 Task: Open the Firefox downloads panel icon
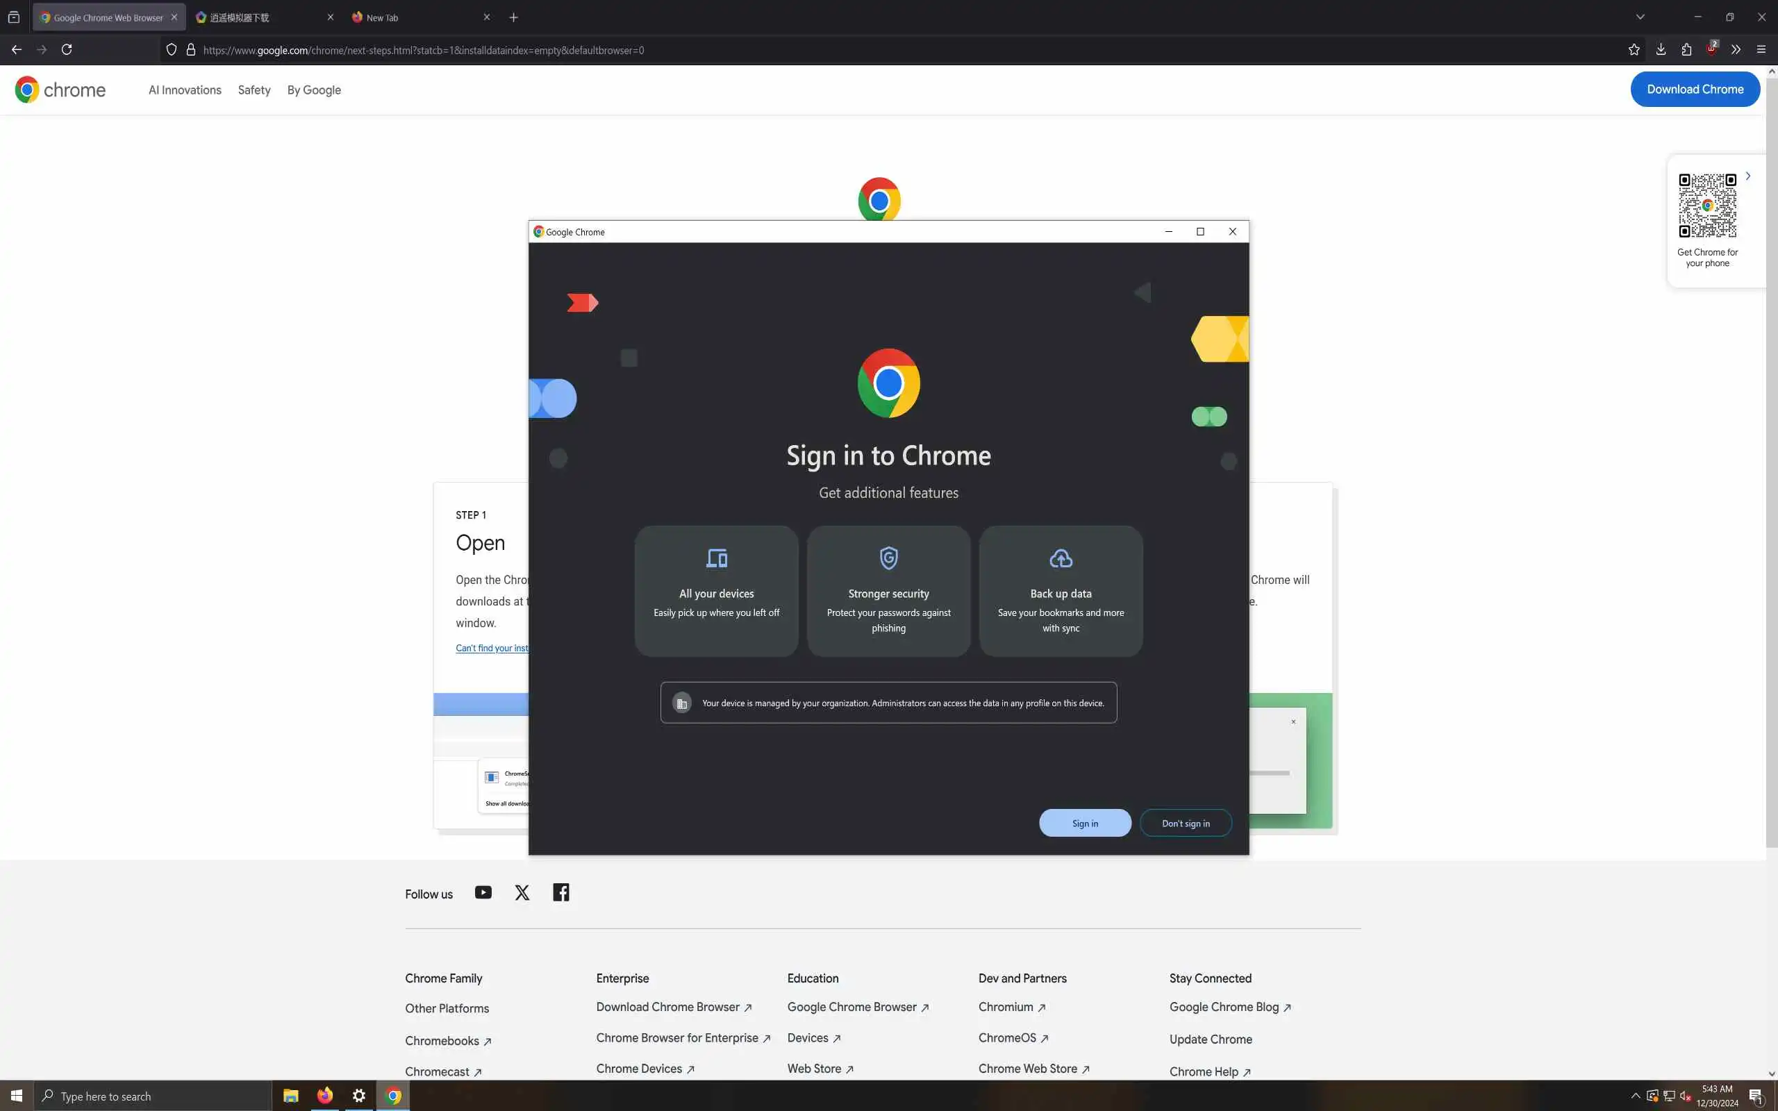[1661, 50]
